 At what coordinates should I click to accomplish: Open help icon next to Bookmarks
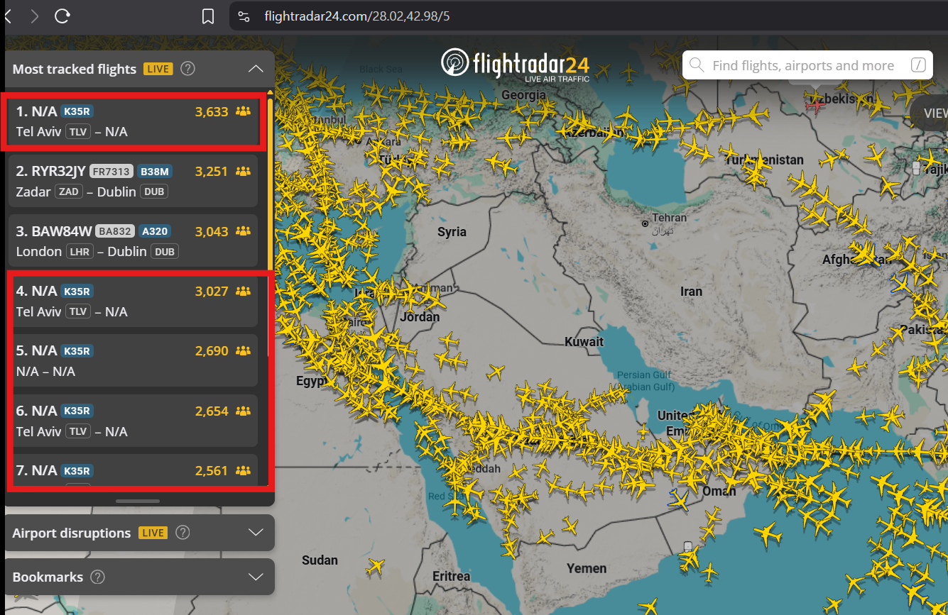point(98,577)
